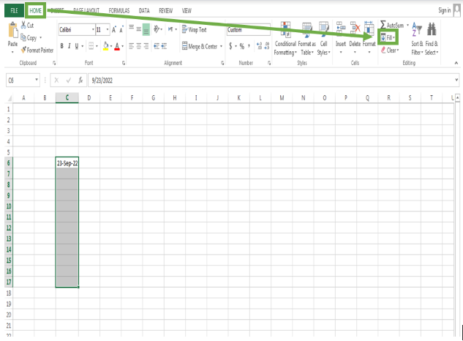Click Wrap Text button
This screenshot has width=463, height=341.
coord(194,29)
